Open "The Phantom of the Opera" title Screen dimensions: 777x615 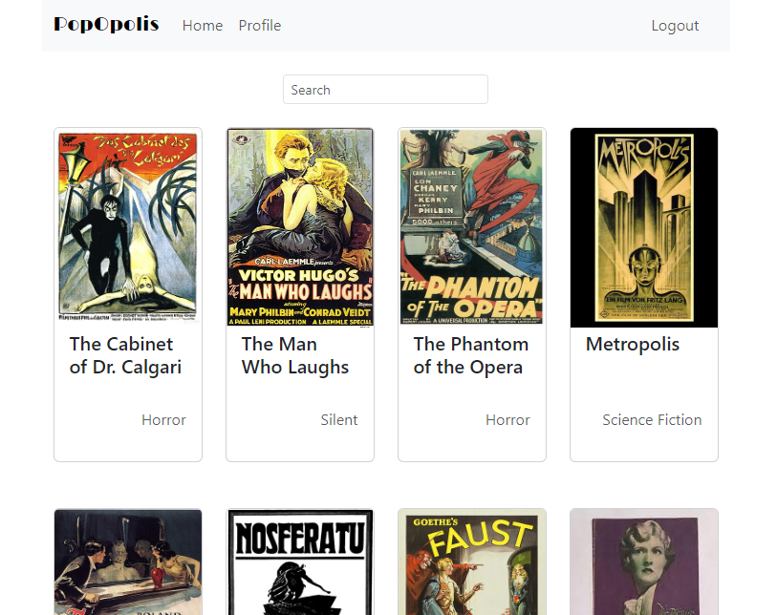pos(471,355)
